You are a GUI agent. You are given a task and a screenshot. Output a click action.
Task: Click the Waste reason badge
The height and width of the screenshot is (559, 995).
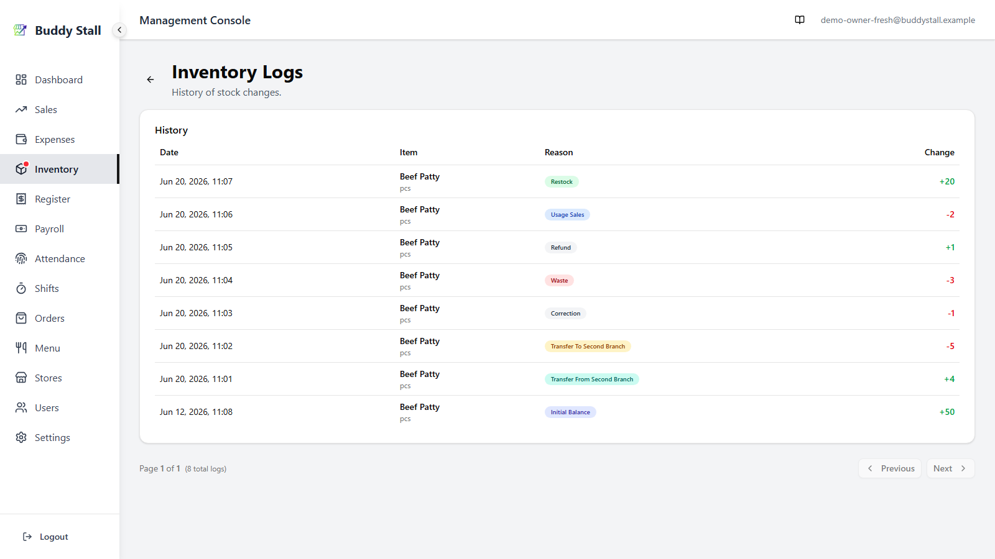pyautogui.click(x=559, y=281)
